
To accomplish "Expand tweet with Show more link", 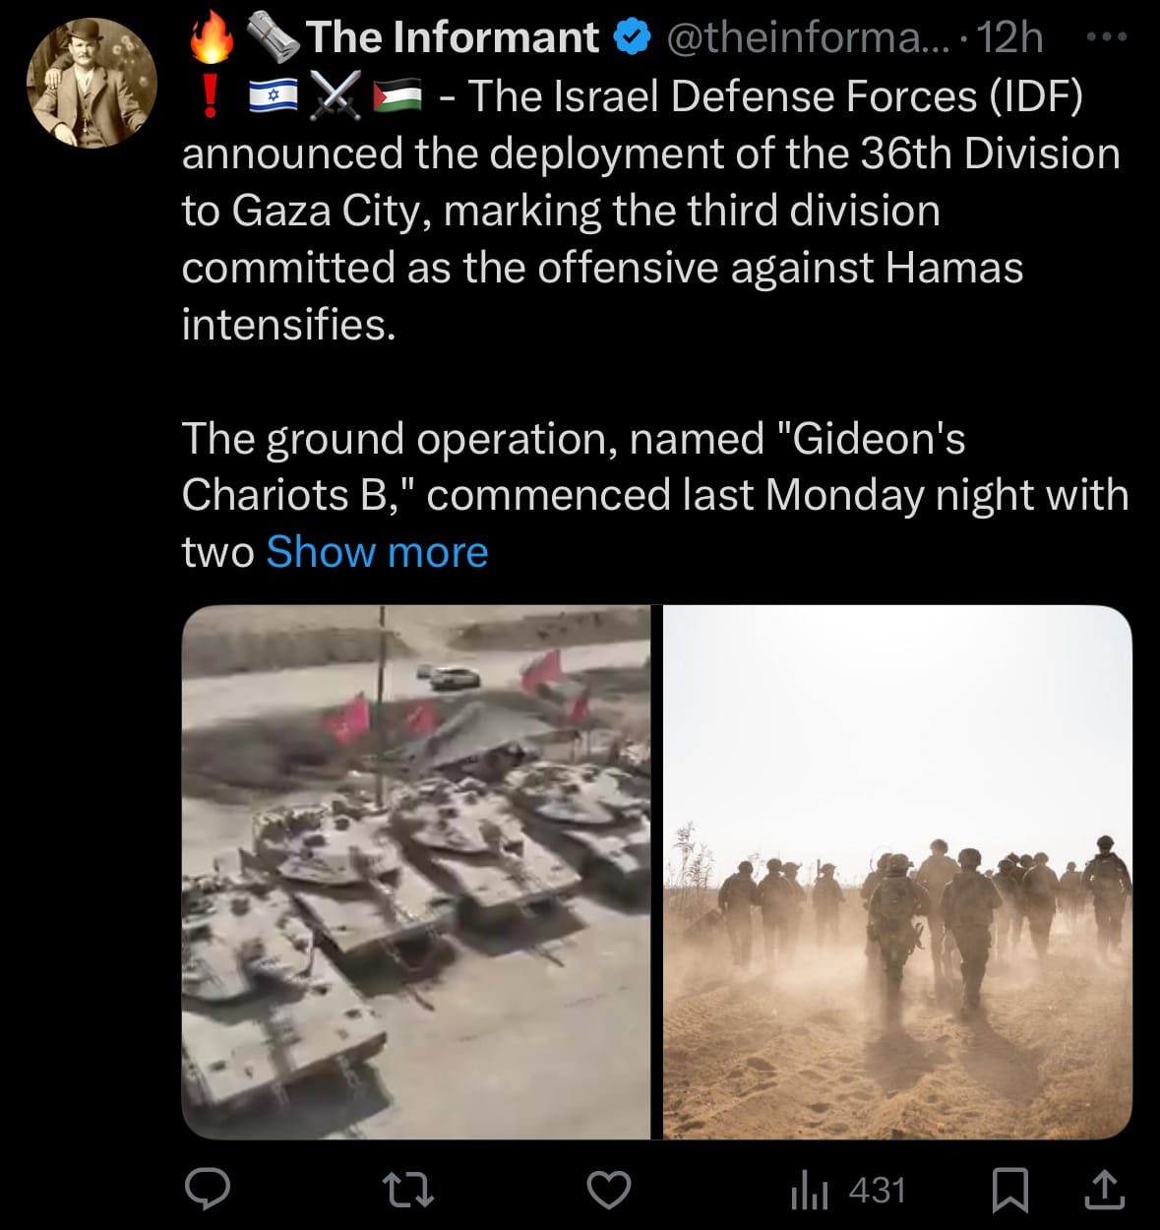I will pos(377,551).
